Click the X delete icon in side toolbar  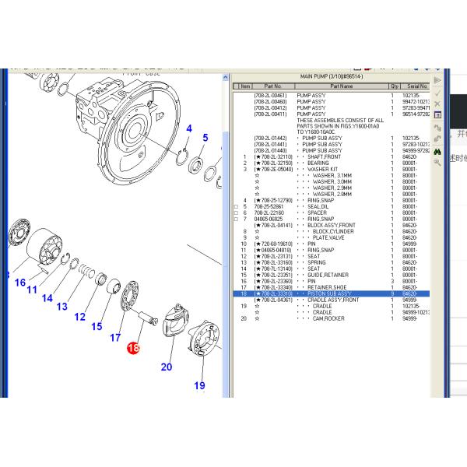(437, 104)
